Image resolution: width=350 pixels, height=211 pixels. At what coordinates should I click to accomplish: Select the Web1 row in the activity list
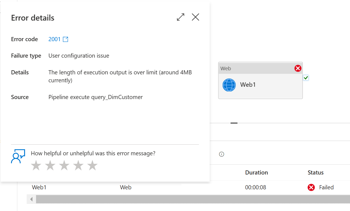pyautogui.click(x=39, y=187)
